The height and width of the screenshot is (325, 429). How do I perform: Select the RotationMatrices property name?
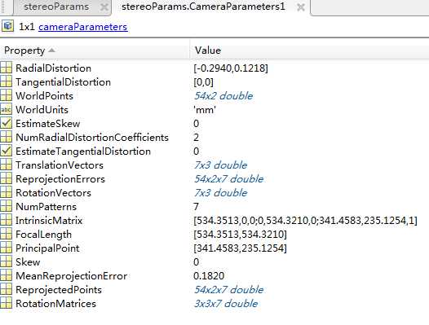click(55, 303)
